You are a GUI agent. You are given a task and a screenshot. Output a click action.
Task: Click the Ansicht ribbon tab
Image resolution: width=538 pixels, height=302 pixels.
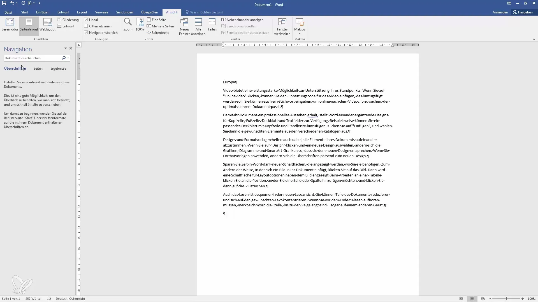point(172,12)
